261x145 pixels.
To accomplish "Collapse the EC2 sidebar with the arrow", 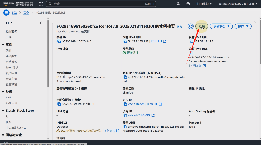I will pos(41,23).
